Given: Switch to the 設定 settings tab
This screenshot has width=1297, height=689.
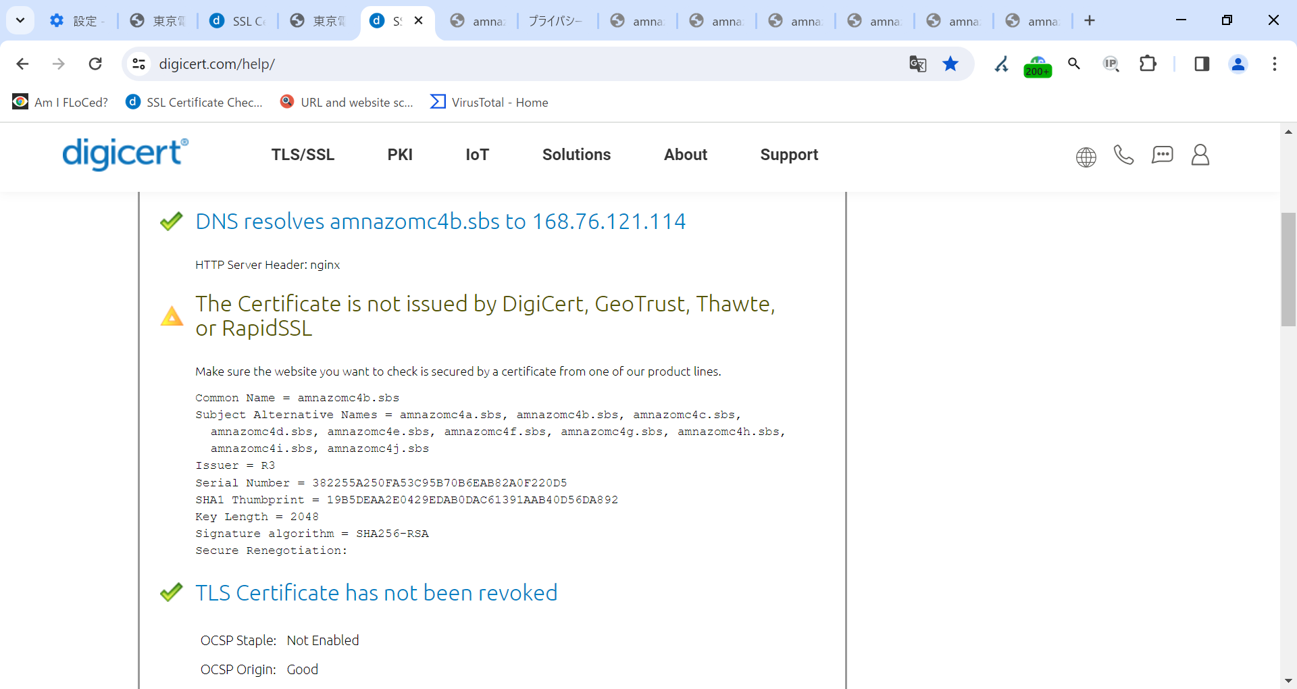Looking at the screenshot, I should point(76,21).
